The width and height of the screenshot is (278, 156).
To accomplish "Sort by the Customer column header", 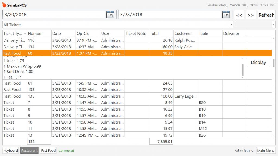I will coord(186,33).
